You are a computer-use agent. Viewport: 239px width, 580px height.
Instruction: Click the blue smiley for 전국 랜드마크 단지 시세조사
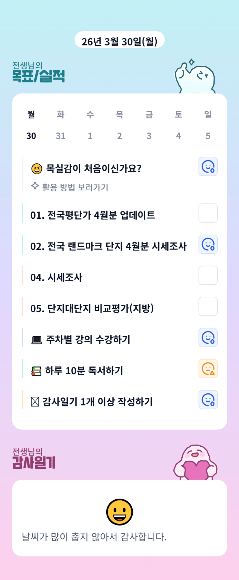pyautogui.click(x=208, y=244)
